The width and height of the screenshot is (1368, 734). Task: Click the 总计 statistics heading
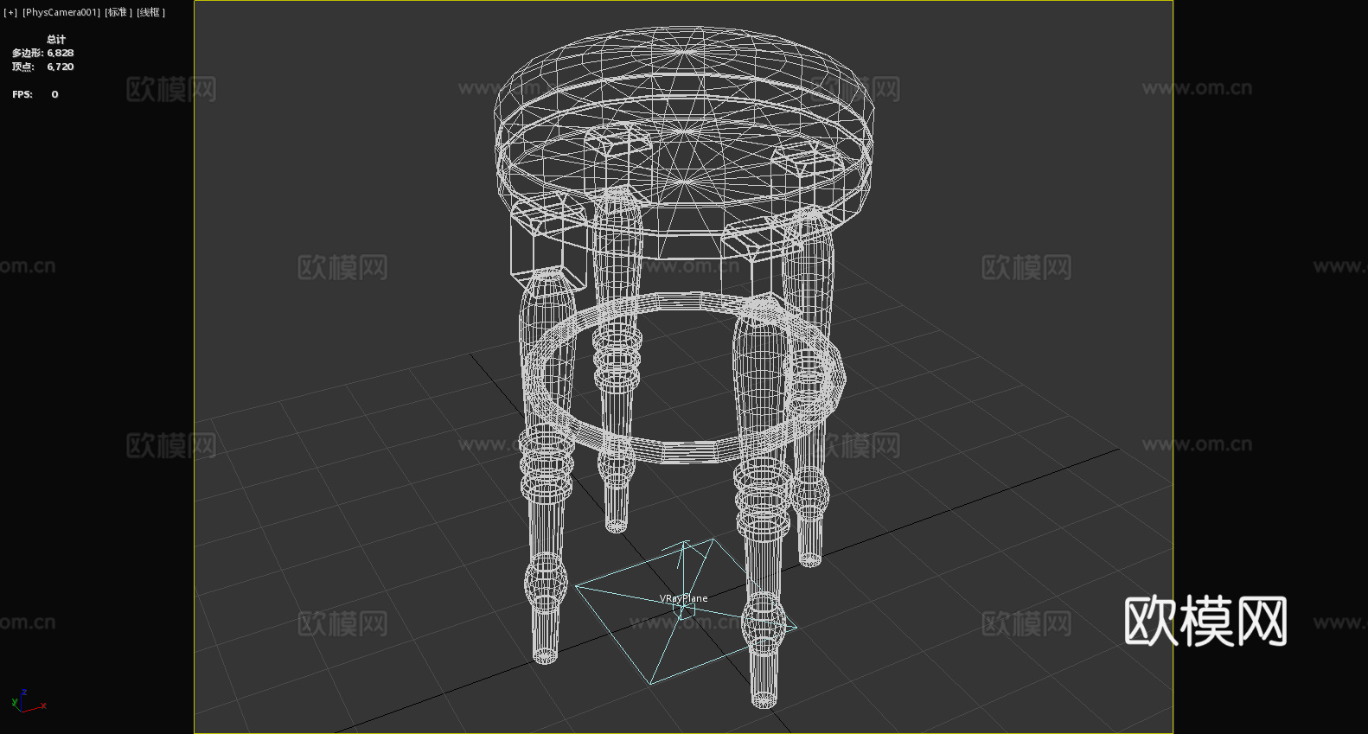click(x=56, y=39)
